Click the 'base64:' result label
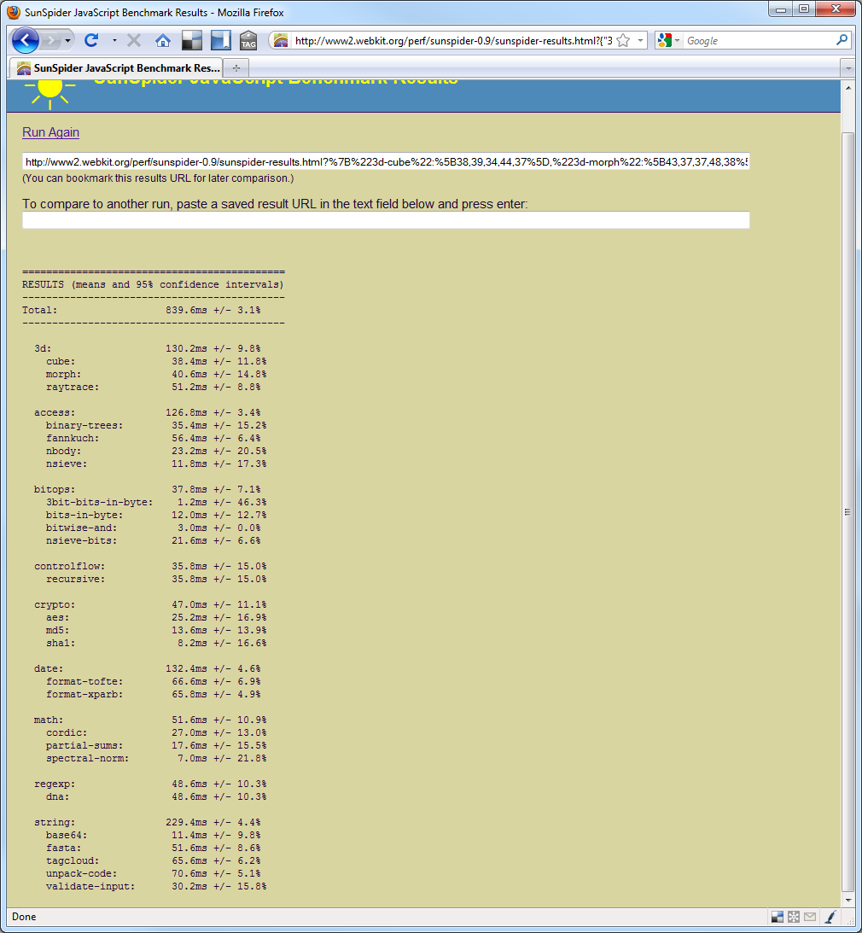 (67, 836)
